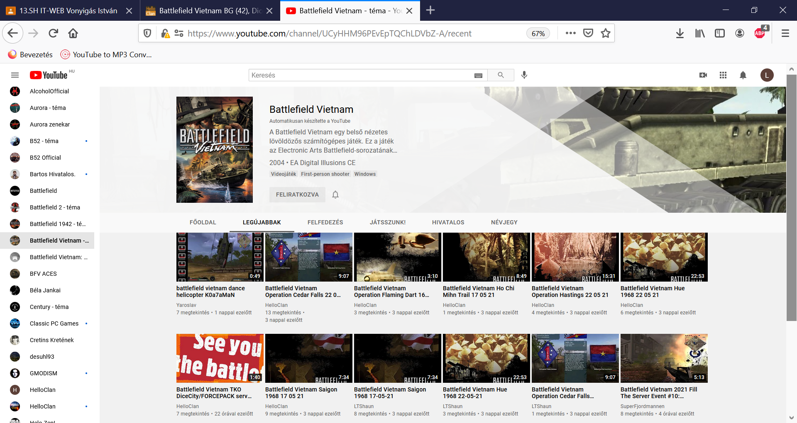Viewport: 797px width, 423px height.
Task: Click the Battlefield Vietnam channel cover image
Action: 215,150
